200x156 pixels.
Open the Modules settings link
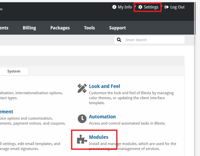(x=99, y=137)
